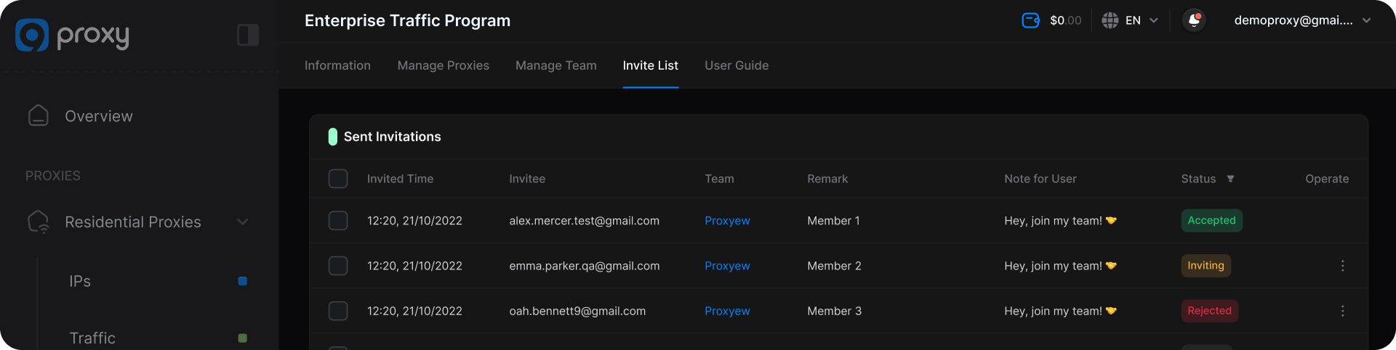Screen dimensions: 1396x350
Task: Toggle the select-all invitations checkbox
Action: (x=338, y=179)
